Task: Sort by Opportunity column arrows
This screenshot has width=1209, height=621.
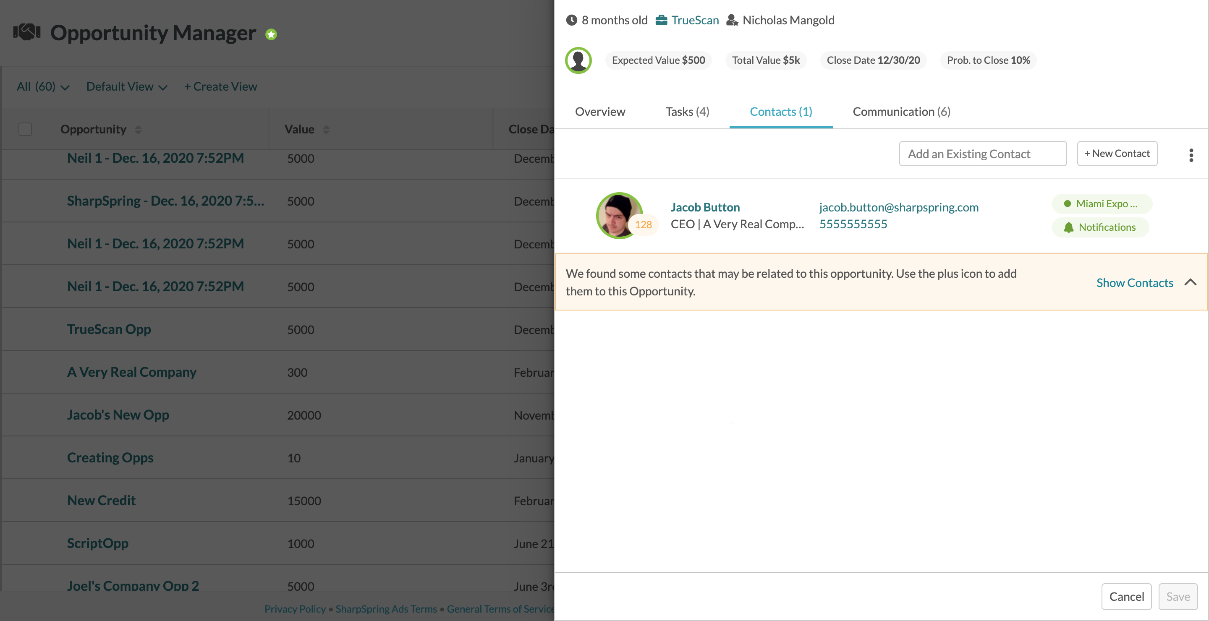Action: tap(138, 130)
